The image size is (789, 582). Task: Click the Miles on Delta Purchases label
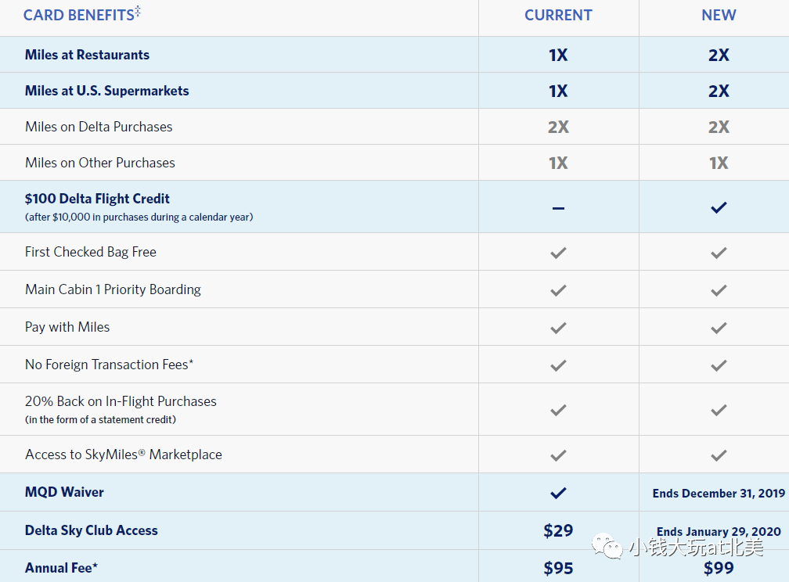[99, 127]
